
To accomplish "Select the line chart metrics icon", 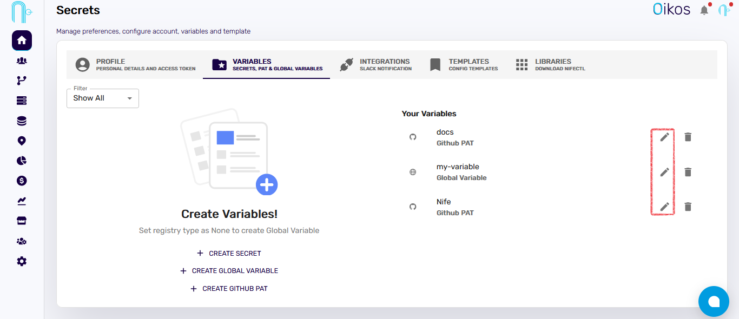I will 21,201.
